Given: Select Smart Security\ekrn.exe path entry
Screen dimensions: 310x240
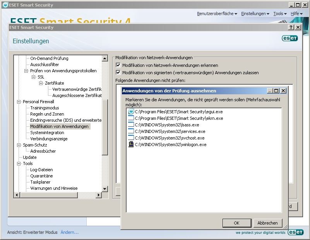Looking at the screenshot, I should (x=179, y=118).
